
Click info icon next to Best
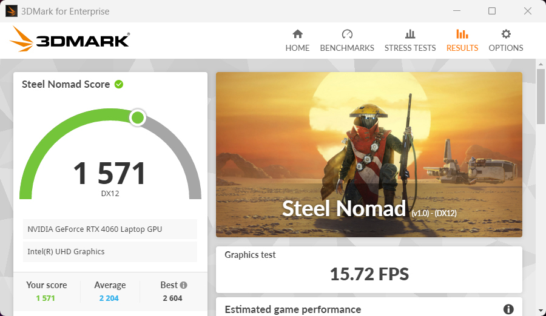[183, 285]
